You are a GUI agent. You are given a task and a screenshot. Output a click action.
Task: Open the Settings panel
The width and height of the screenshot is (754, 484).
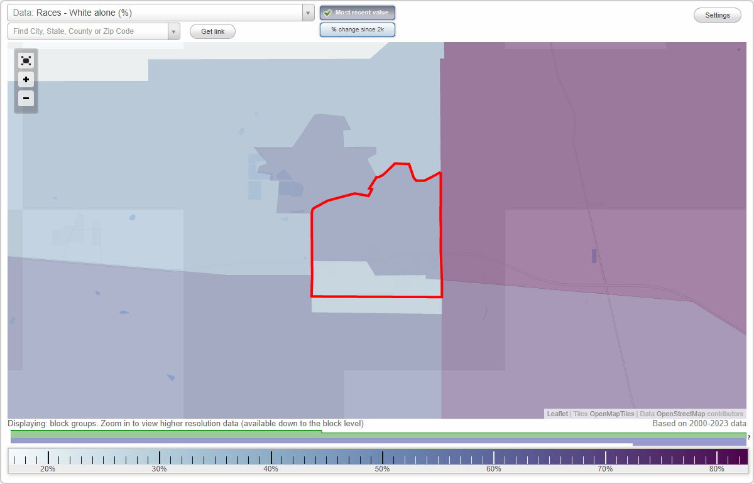717,14
